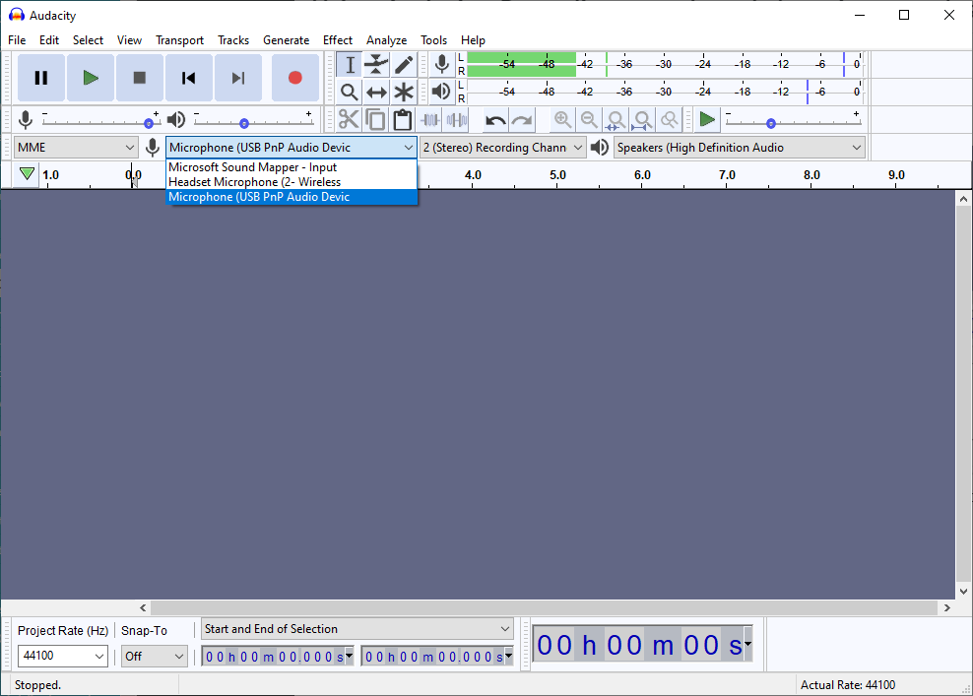Skip to End of the project
973x696 pixels.
(238, 78)
